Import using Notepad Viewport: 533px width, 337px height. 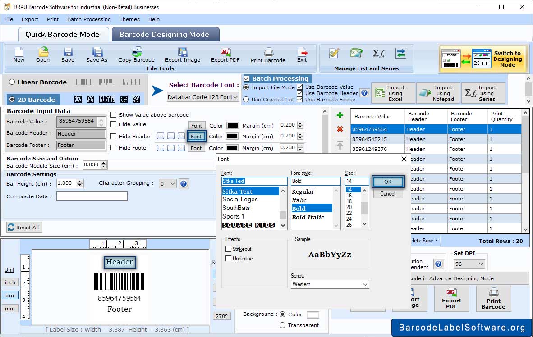click(x=438, y=93)
